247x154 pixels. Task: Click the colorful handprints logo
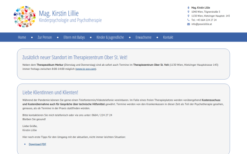point(24,17)
